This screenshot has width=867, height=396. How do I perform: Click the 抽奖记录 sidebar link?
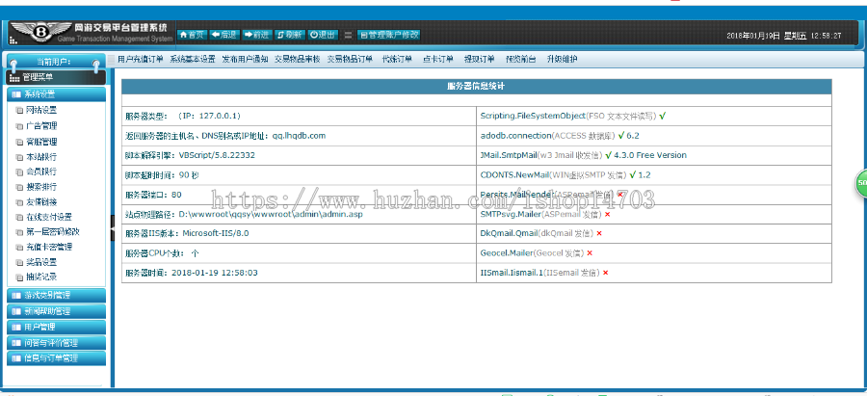(40, 277)
